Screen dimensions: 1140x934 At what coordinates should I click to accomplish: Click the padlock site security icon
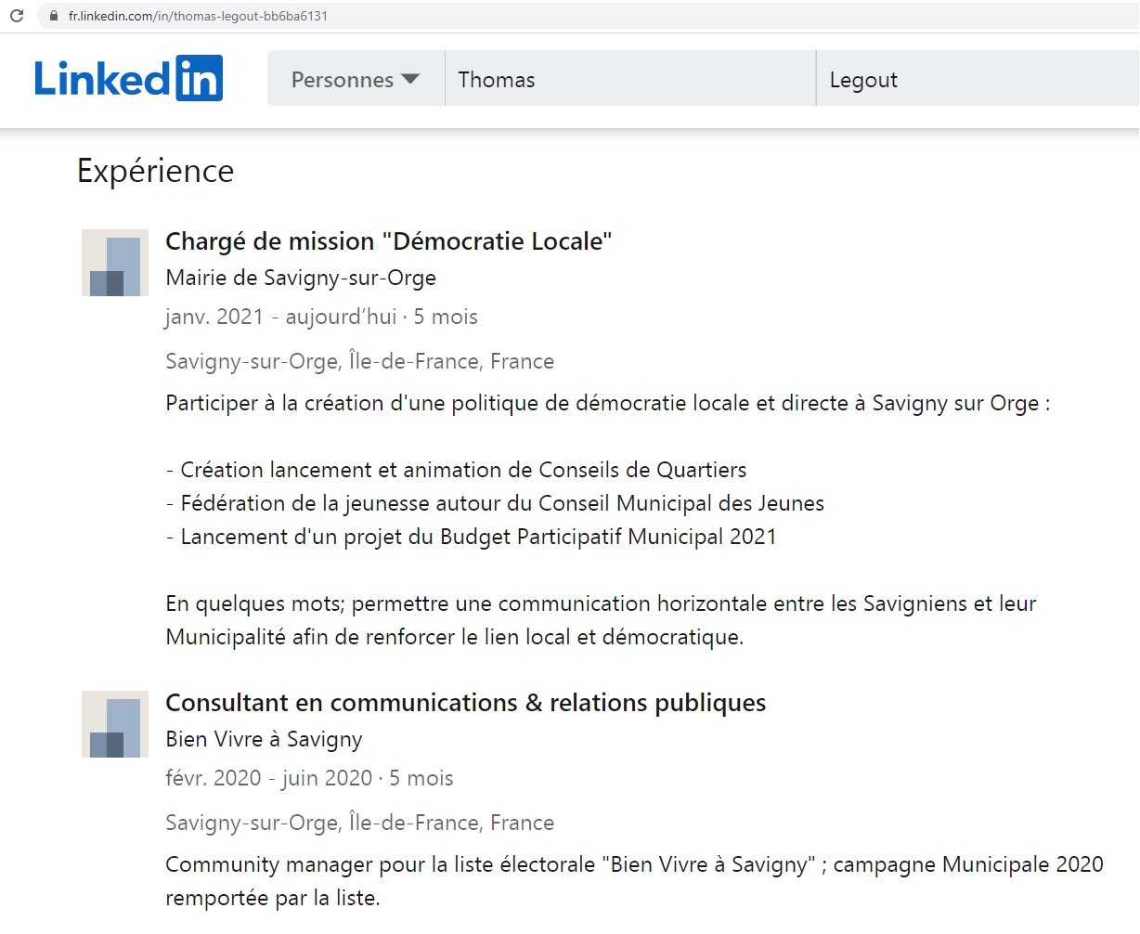[x=53, y=16]
